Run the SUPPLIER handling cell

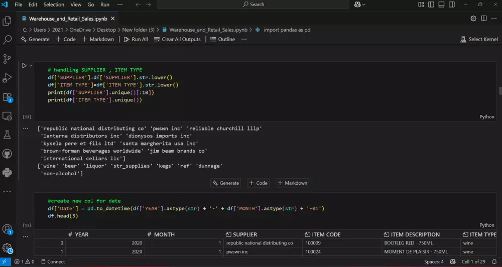(x=24, y=66)
